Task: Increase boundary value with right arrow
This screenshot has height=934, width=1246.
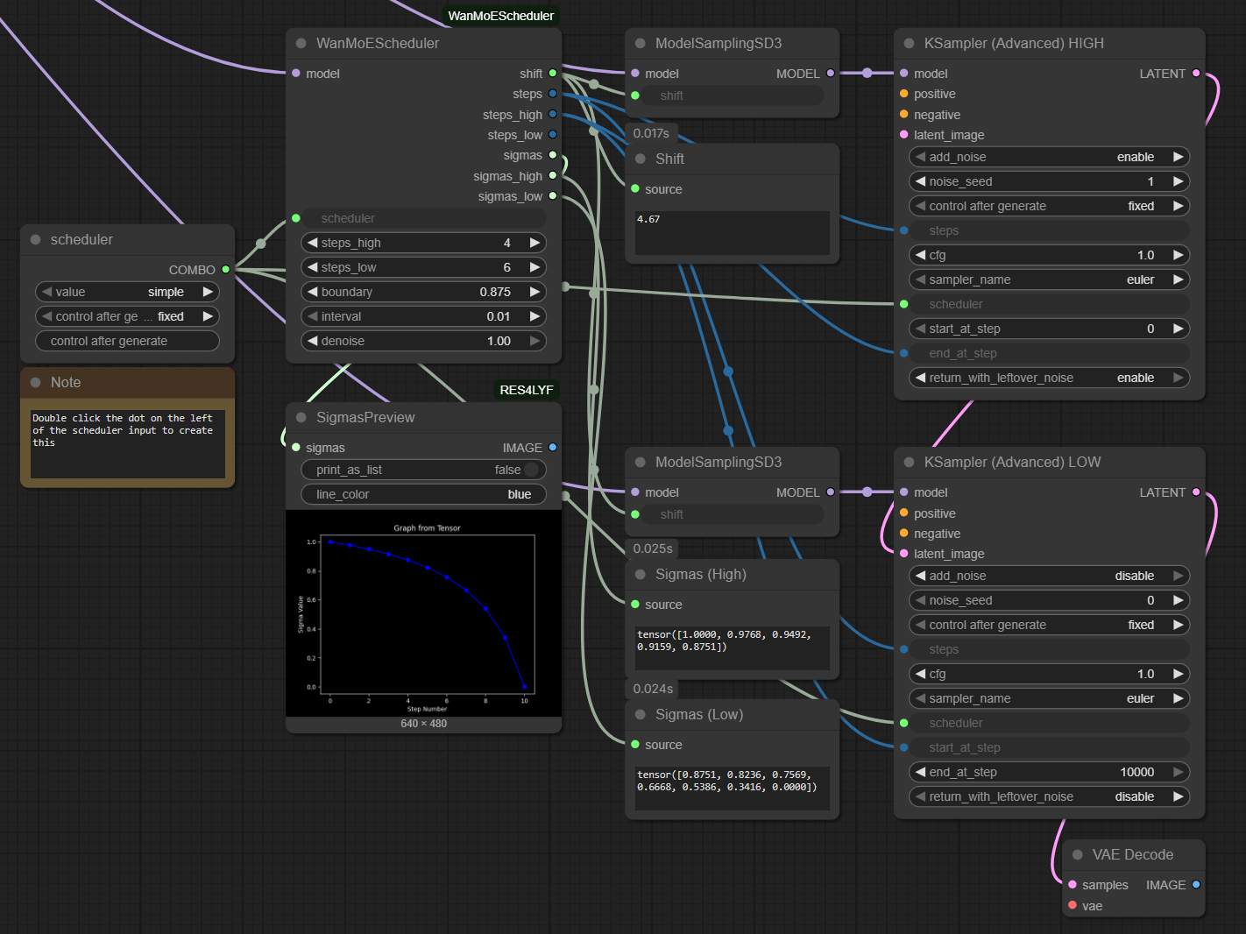Action: (535, 292)
